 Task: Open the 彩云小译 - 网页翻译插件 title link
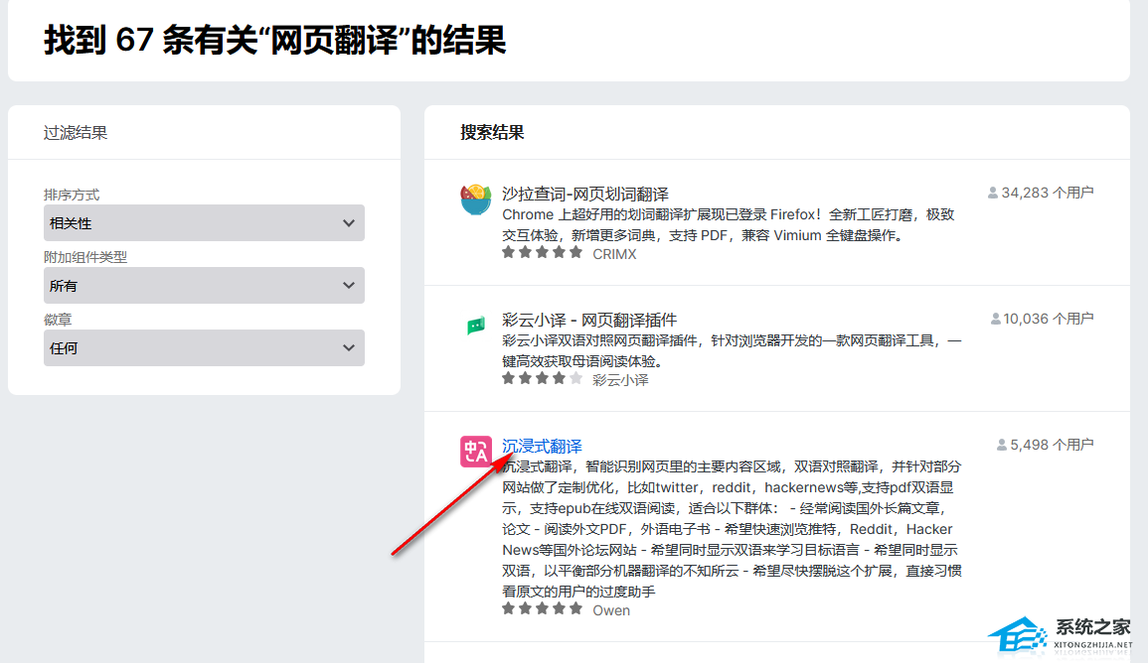[589, 320]
